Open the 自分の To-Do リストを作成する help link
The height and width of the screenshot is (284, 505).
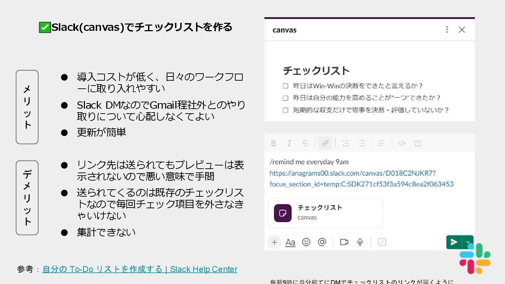click(x=140, y=269)
